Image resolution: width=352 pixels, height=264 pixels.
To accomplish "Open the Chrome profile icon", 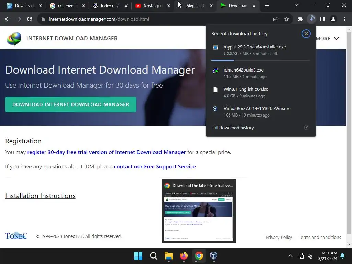I will 333,19.
